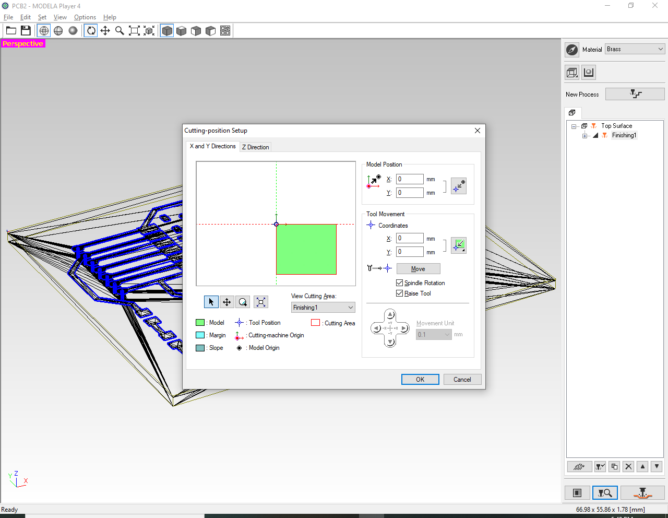Open the View menu
Screen dimensions: 668x518
[x=60, y=17]
